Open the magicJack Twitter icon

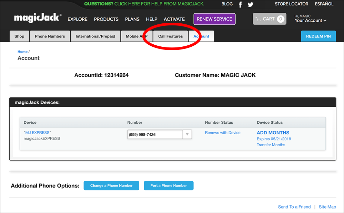tap(250, 4)
